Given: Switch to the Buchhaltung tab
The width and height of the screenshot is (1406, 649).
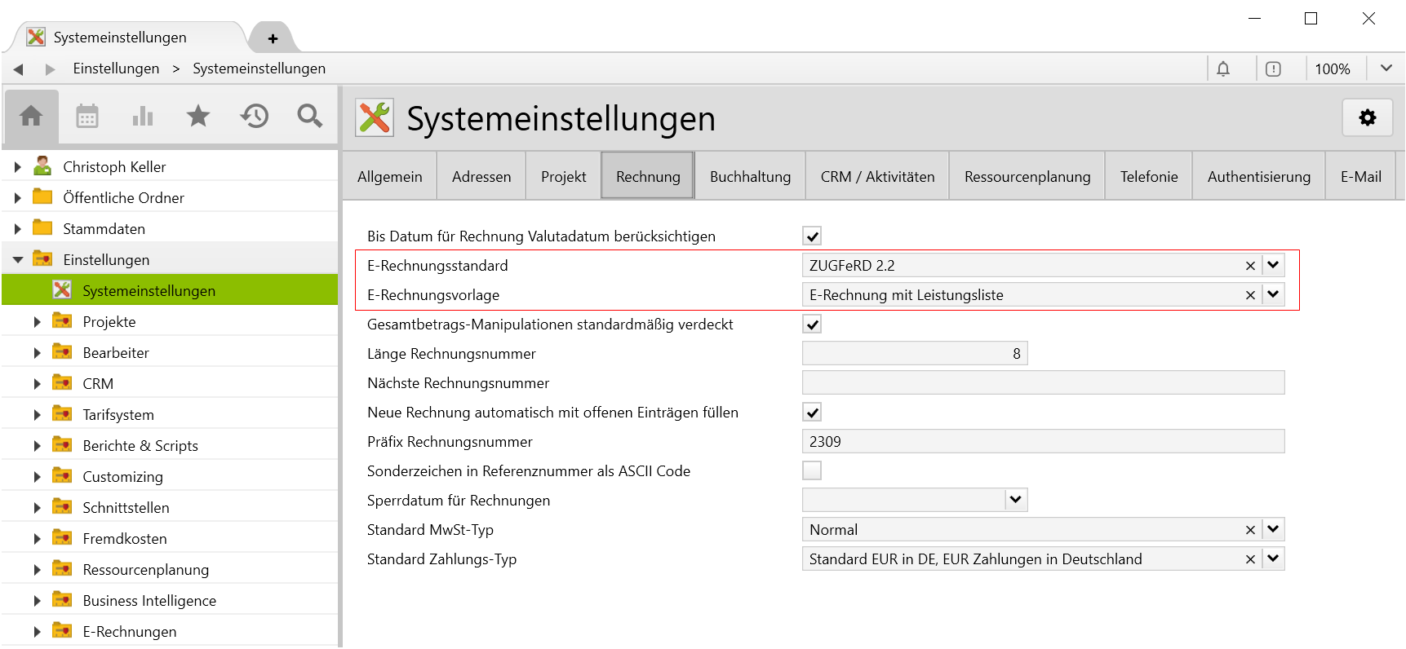Looking at the screenshot, I should tap(750, 177).
